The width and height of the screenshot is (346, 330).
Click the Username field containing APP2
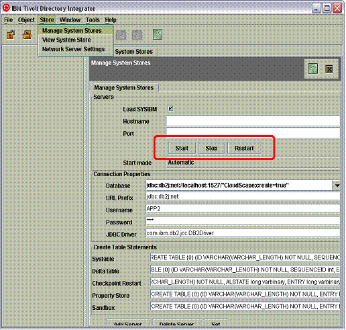coord(243,209)
